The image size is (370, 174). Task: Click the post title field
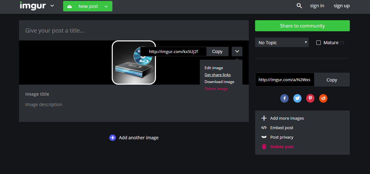(x=134, y=30)
